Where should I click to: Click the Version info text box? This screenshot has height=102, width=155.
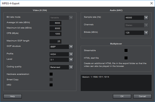tap(116, 83)
